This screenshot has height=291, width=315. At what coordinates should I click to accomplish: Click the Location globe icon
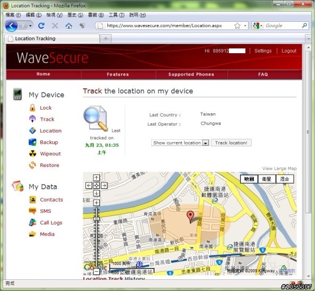32,131
